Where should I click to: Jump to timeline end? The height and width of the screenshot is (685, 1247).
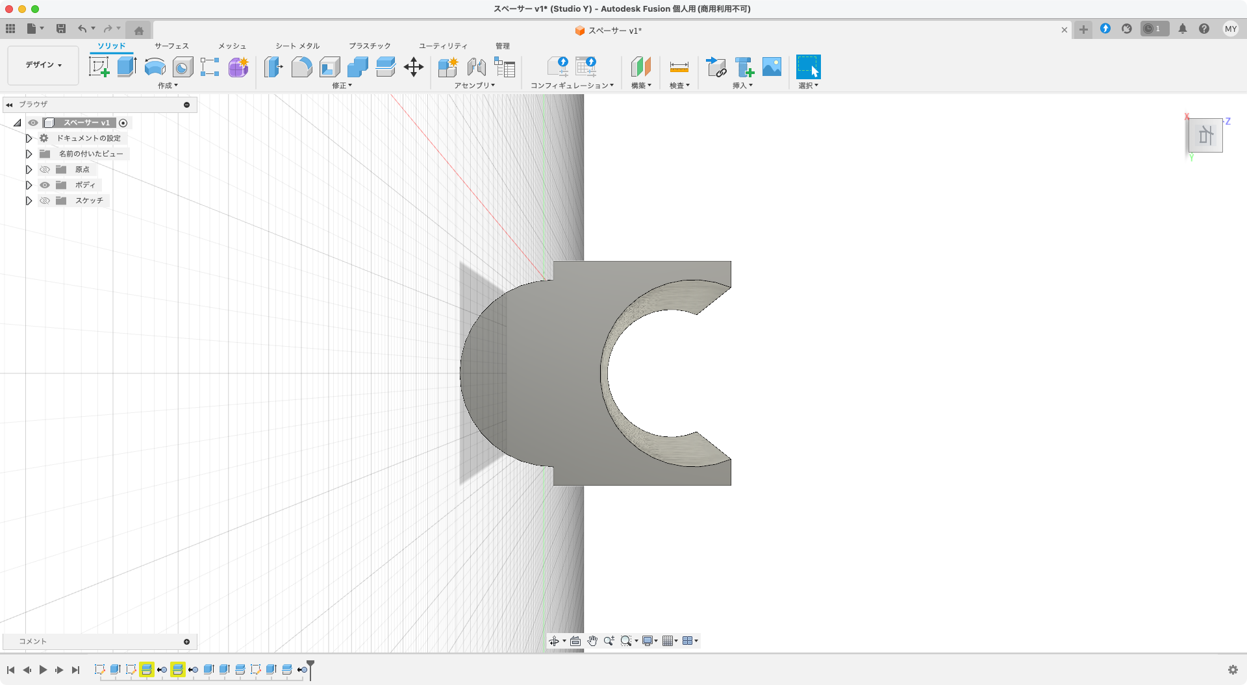pyautogui.click(x=75, y=670)
